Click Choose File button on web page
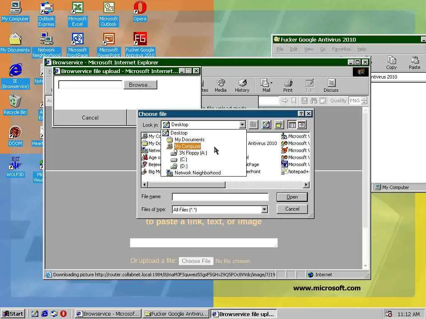 196,261
